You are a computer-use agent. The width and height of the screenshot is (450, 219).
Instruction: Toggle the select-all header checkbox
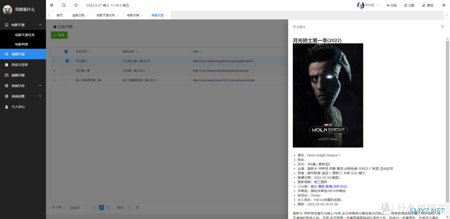(x=66, y=52)
